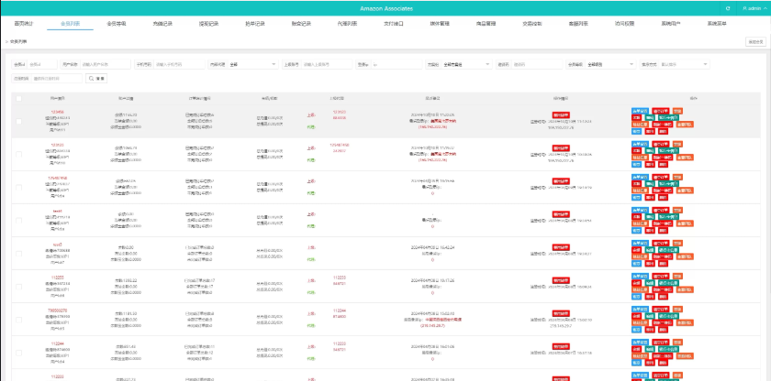
Task: Expand the first filter dropdown showing 全部
Action: (x=252, y=64)
